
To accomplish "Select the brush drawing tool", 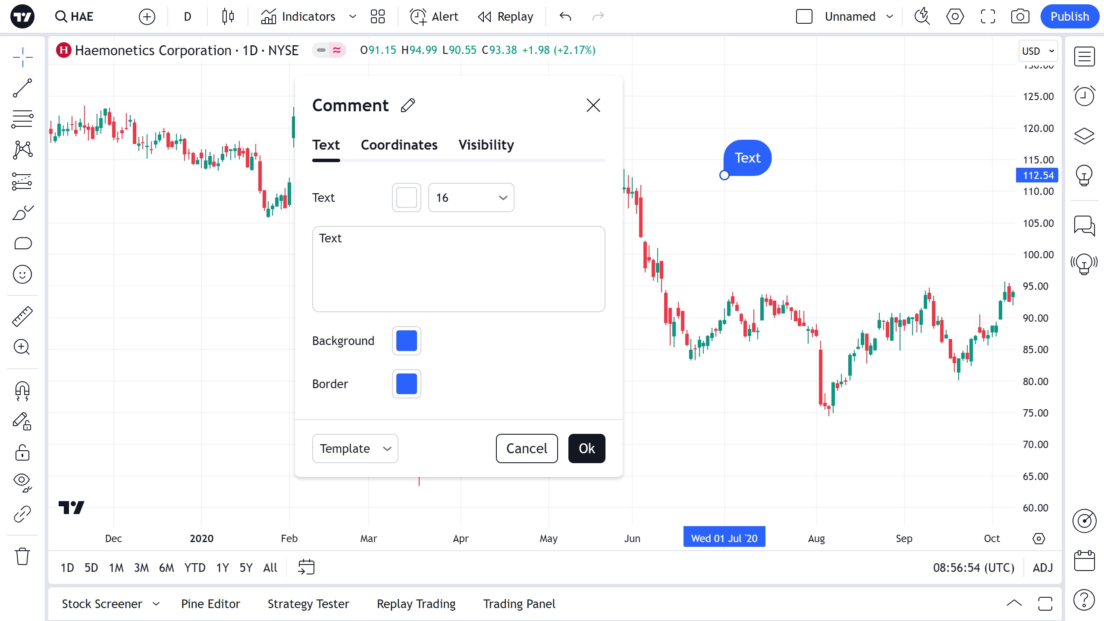I will [22, 213].
